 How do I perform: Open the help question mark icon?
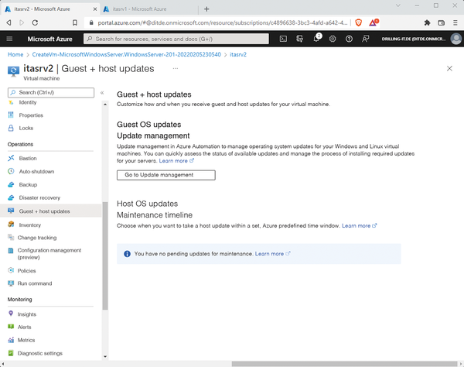click(x=350, y=39)
